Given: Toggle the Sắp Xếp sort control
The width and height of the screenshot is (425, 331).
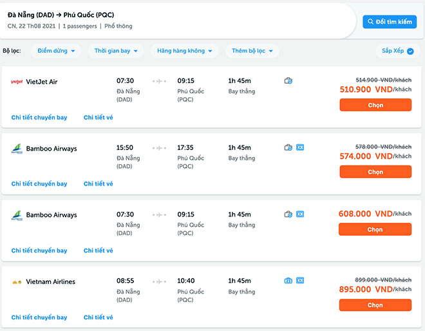Looking at the screenshot, I should click(397, 51).
